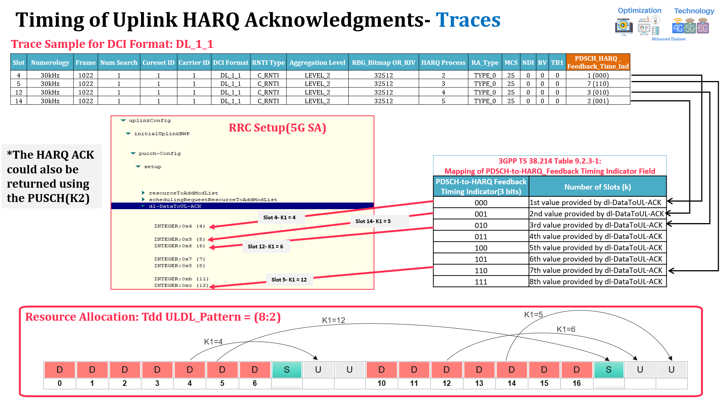
Task: Collapse the pucch-Config setup node
Action: [x=138, y=166]
